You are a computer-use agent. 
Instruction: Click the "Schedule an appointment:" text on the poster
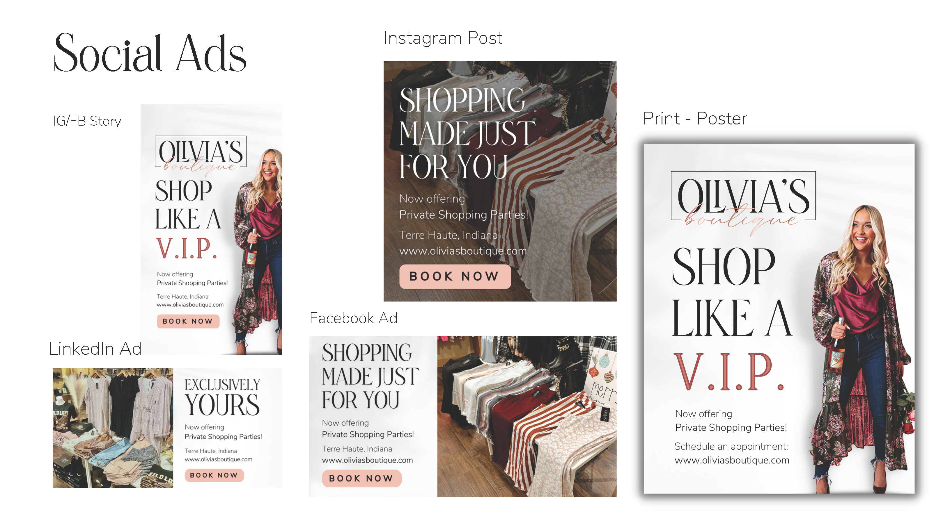pos(731,446)
